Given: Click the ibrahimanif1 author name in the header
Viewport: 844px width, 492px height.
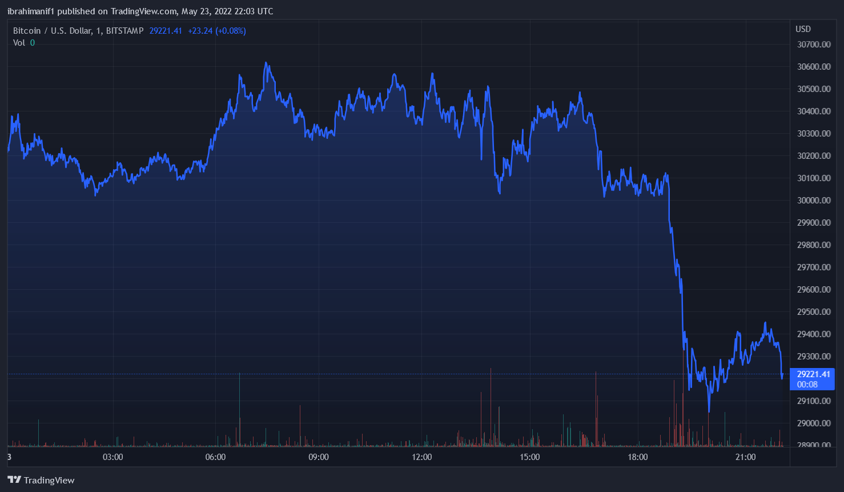Looking at the screenshot, I should (30, 11).
